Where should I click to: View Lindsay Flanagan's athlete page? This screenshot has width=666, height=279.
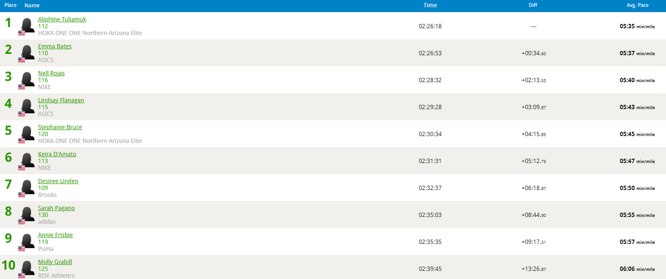pos(61,100)
